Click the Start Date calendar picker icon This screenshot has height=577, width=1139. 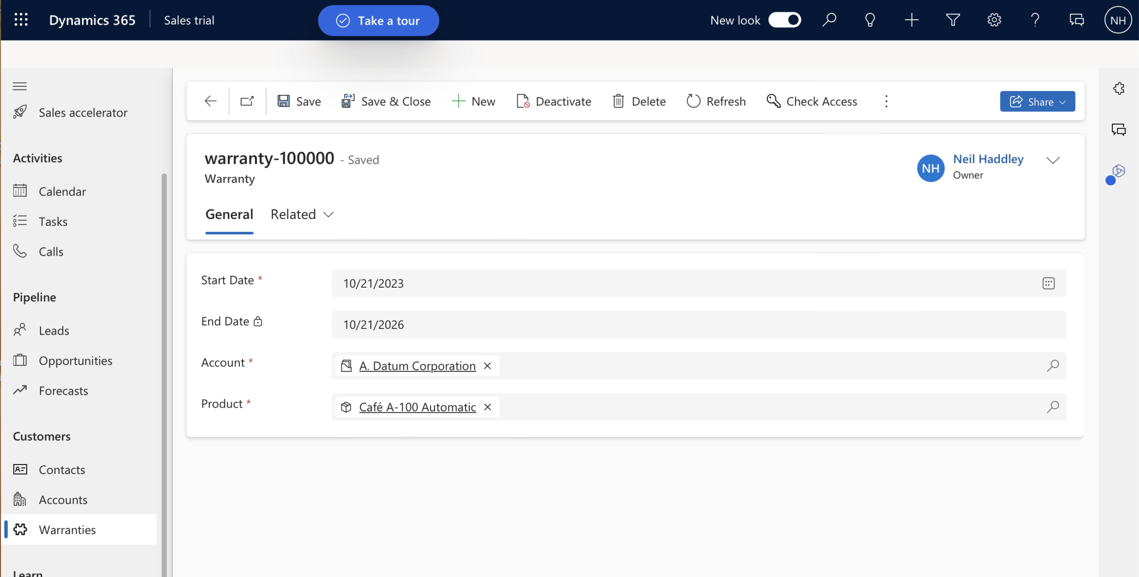click(x=1048, y=283)
